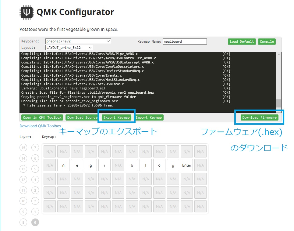Click the 'Linking: .build/preonic_rev2_negiboard.elf' log line
The height and width of the screenshot is (231, 294).
click(63, 88)
